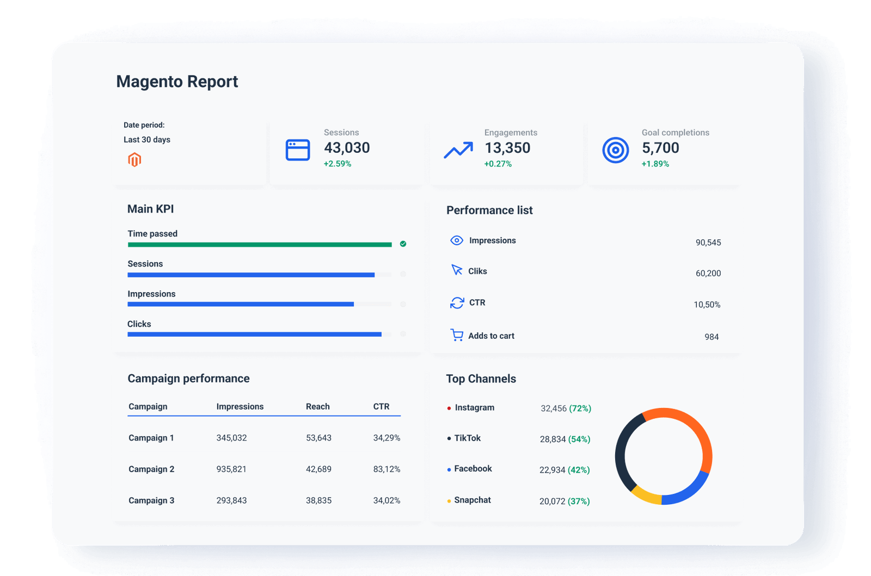Sort by the Reach column header
The width and height of the screenshot is (871, 576).
coord(317,406)
